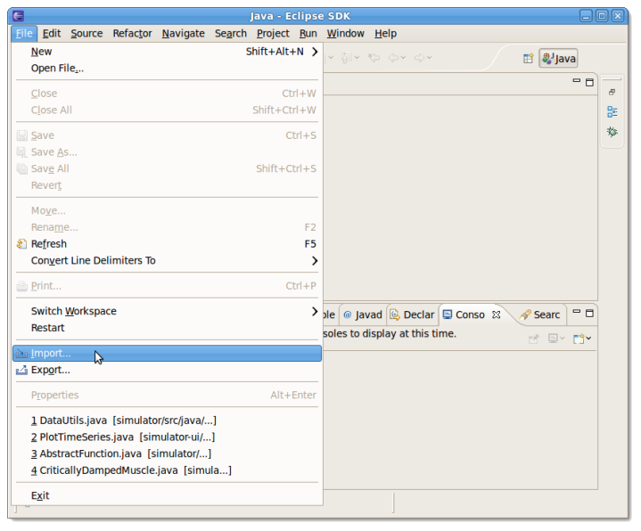Click the Forward navigation arrow in toolbar

[419, 58]
